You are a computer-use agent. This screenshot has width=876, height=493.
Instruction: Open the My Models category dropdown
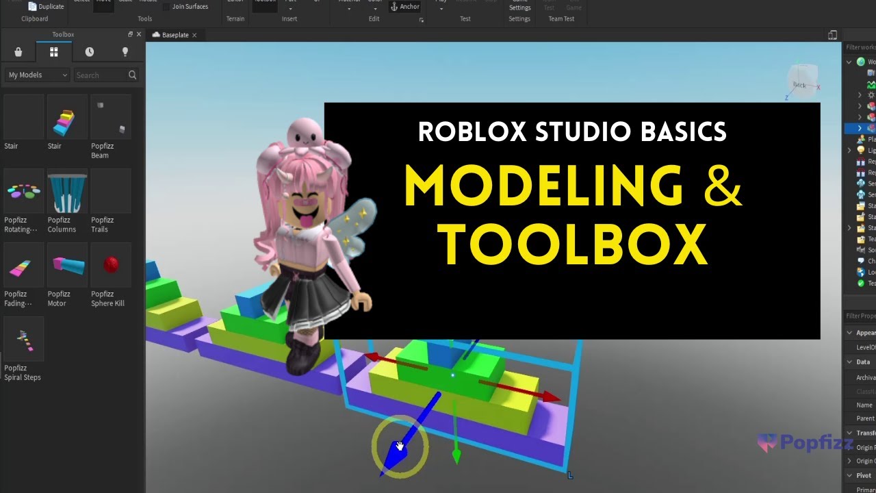point(38,75)
